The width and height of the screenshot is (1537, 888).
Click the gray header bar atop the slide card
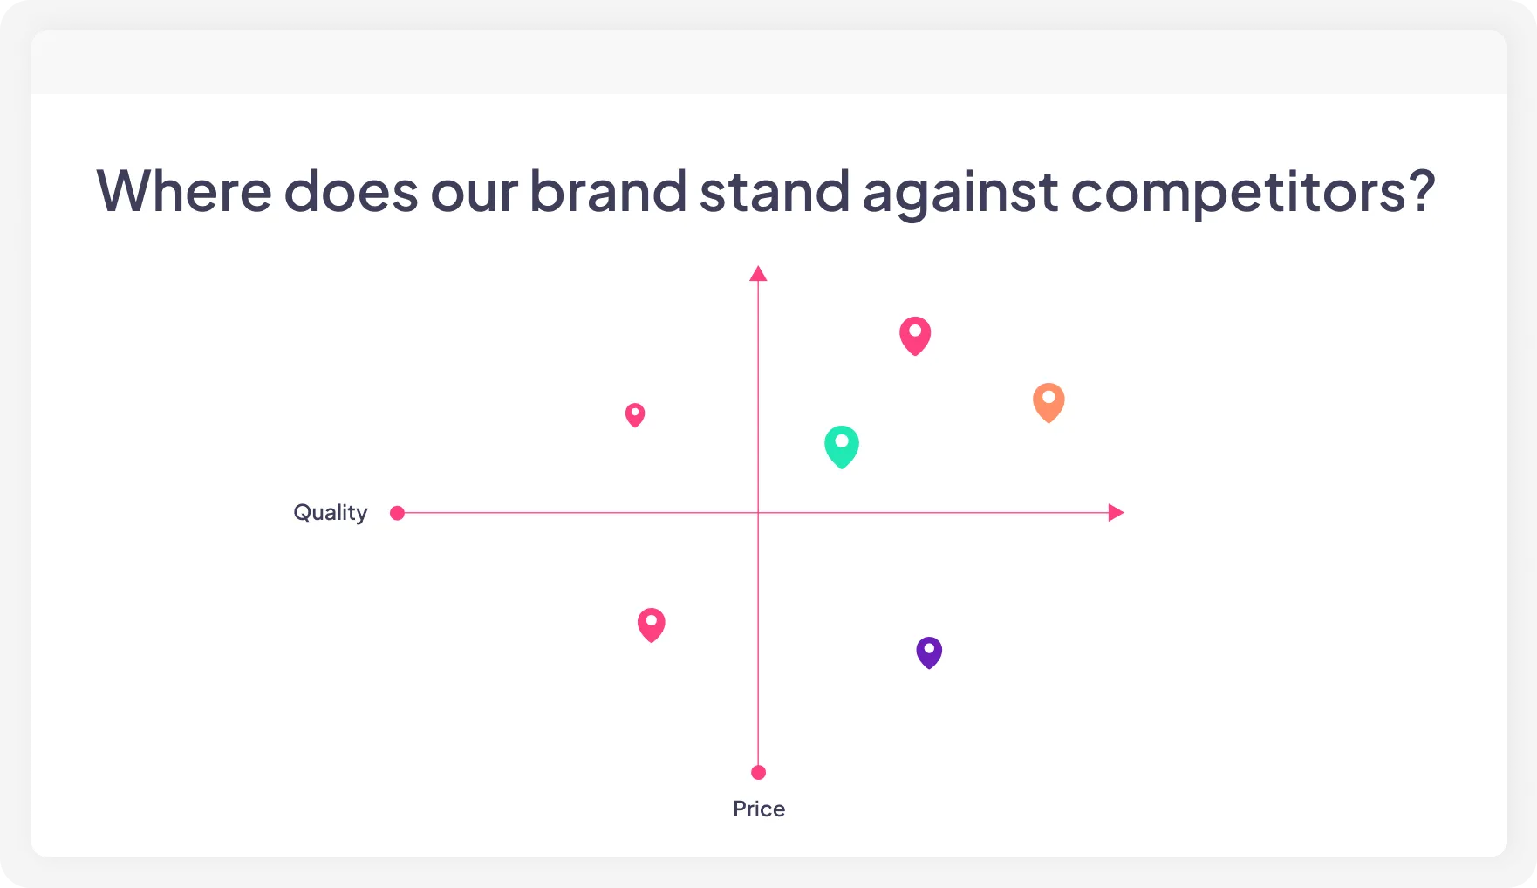(768, 62)
